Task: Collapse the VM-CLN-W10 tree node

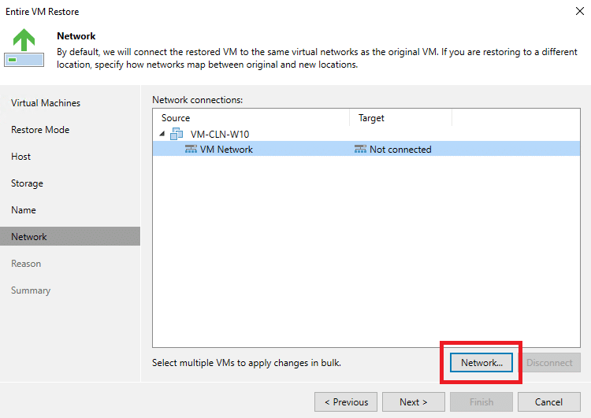Action: (162, 134)
